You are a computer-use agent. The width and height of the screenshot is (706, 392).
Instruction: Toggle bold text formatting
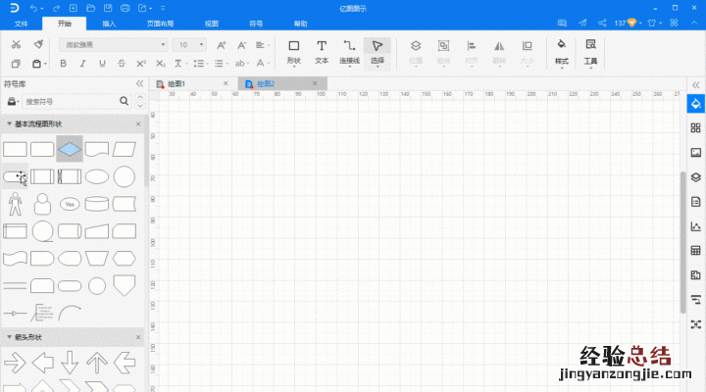[x=64, y=65]
